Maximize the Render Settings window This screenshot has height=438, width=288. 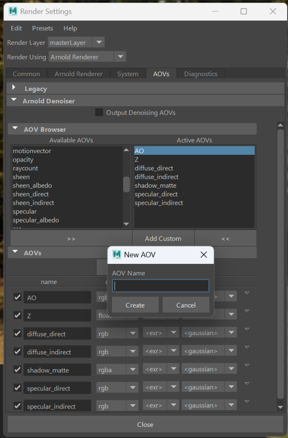point(243,11)
